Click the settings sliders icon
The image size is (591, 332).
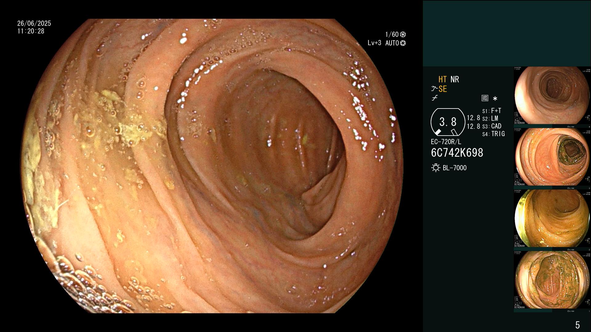485,98
